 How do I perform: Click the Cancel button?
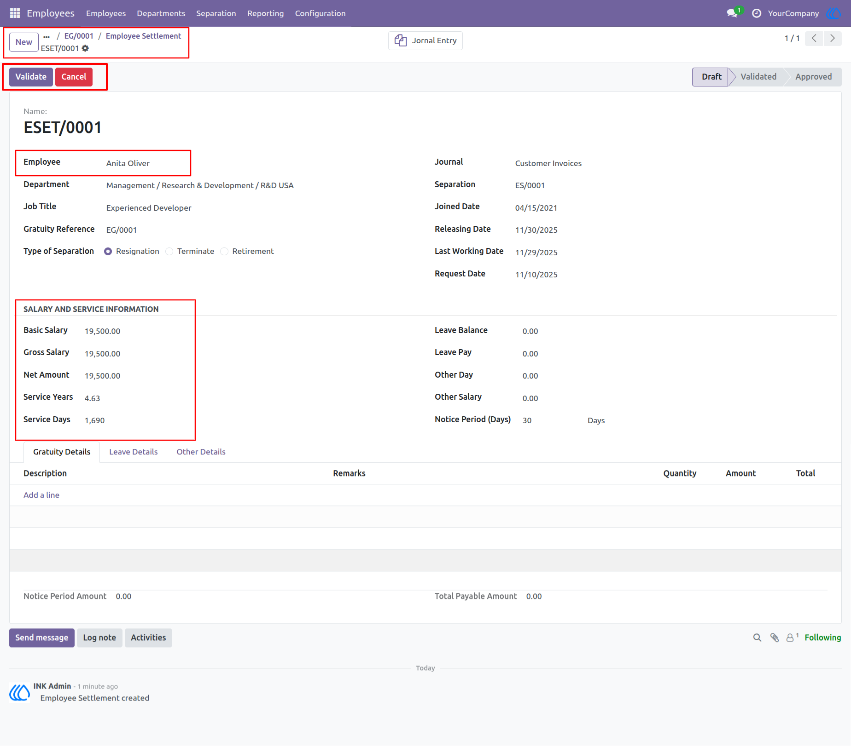pos(74,77)
